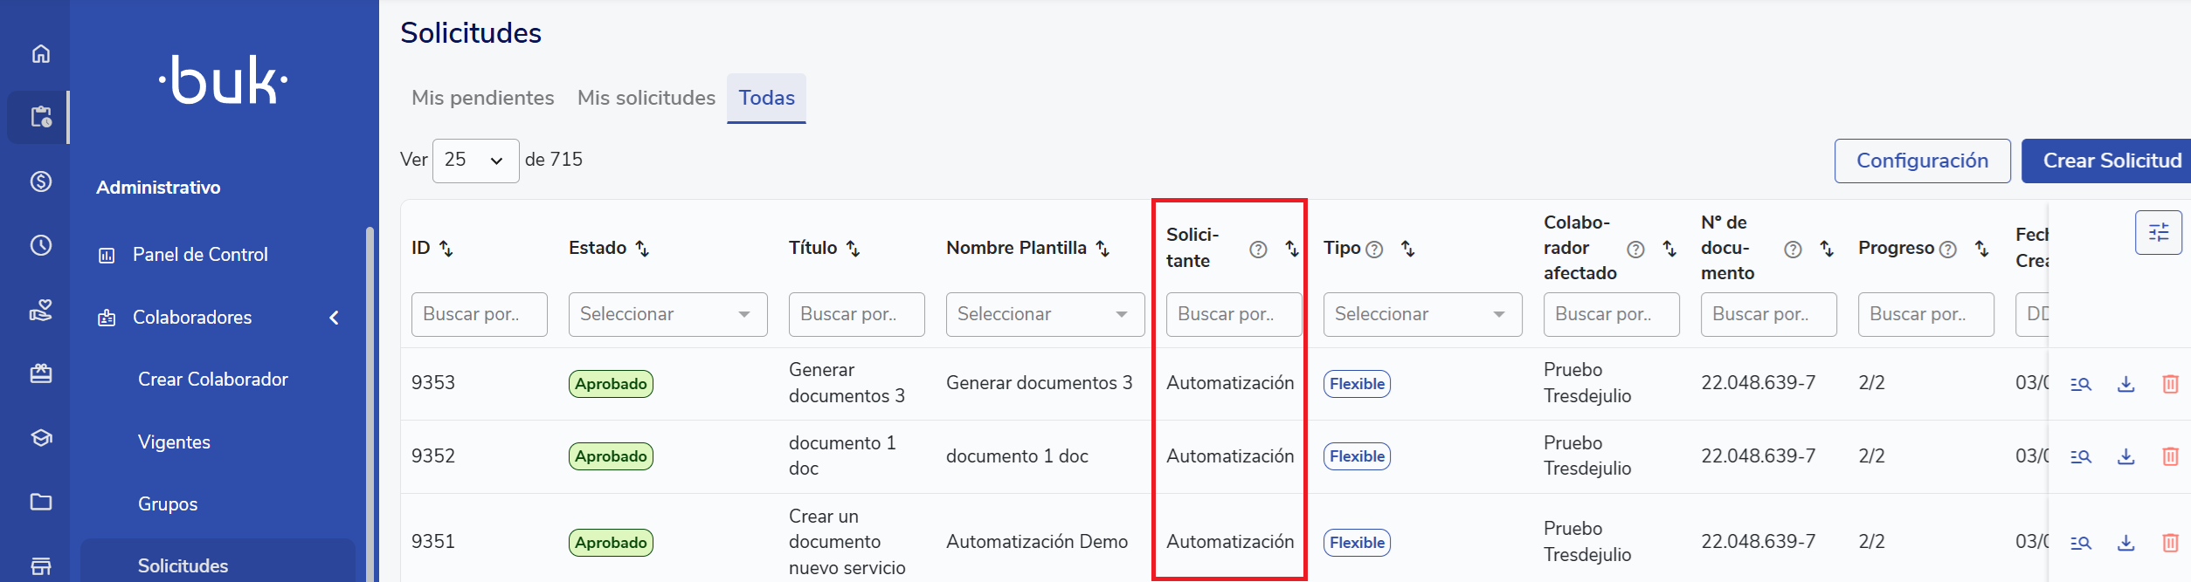Switch to Mis pendientes tab
2191x582 pixels.
pos(482,98)
